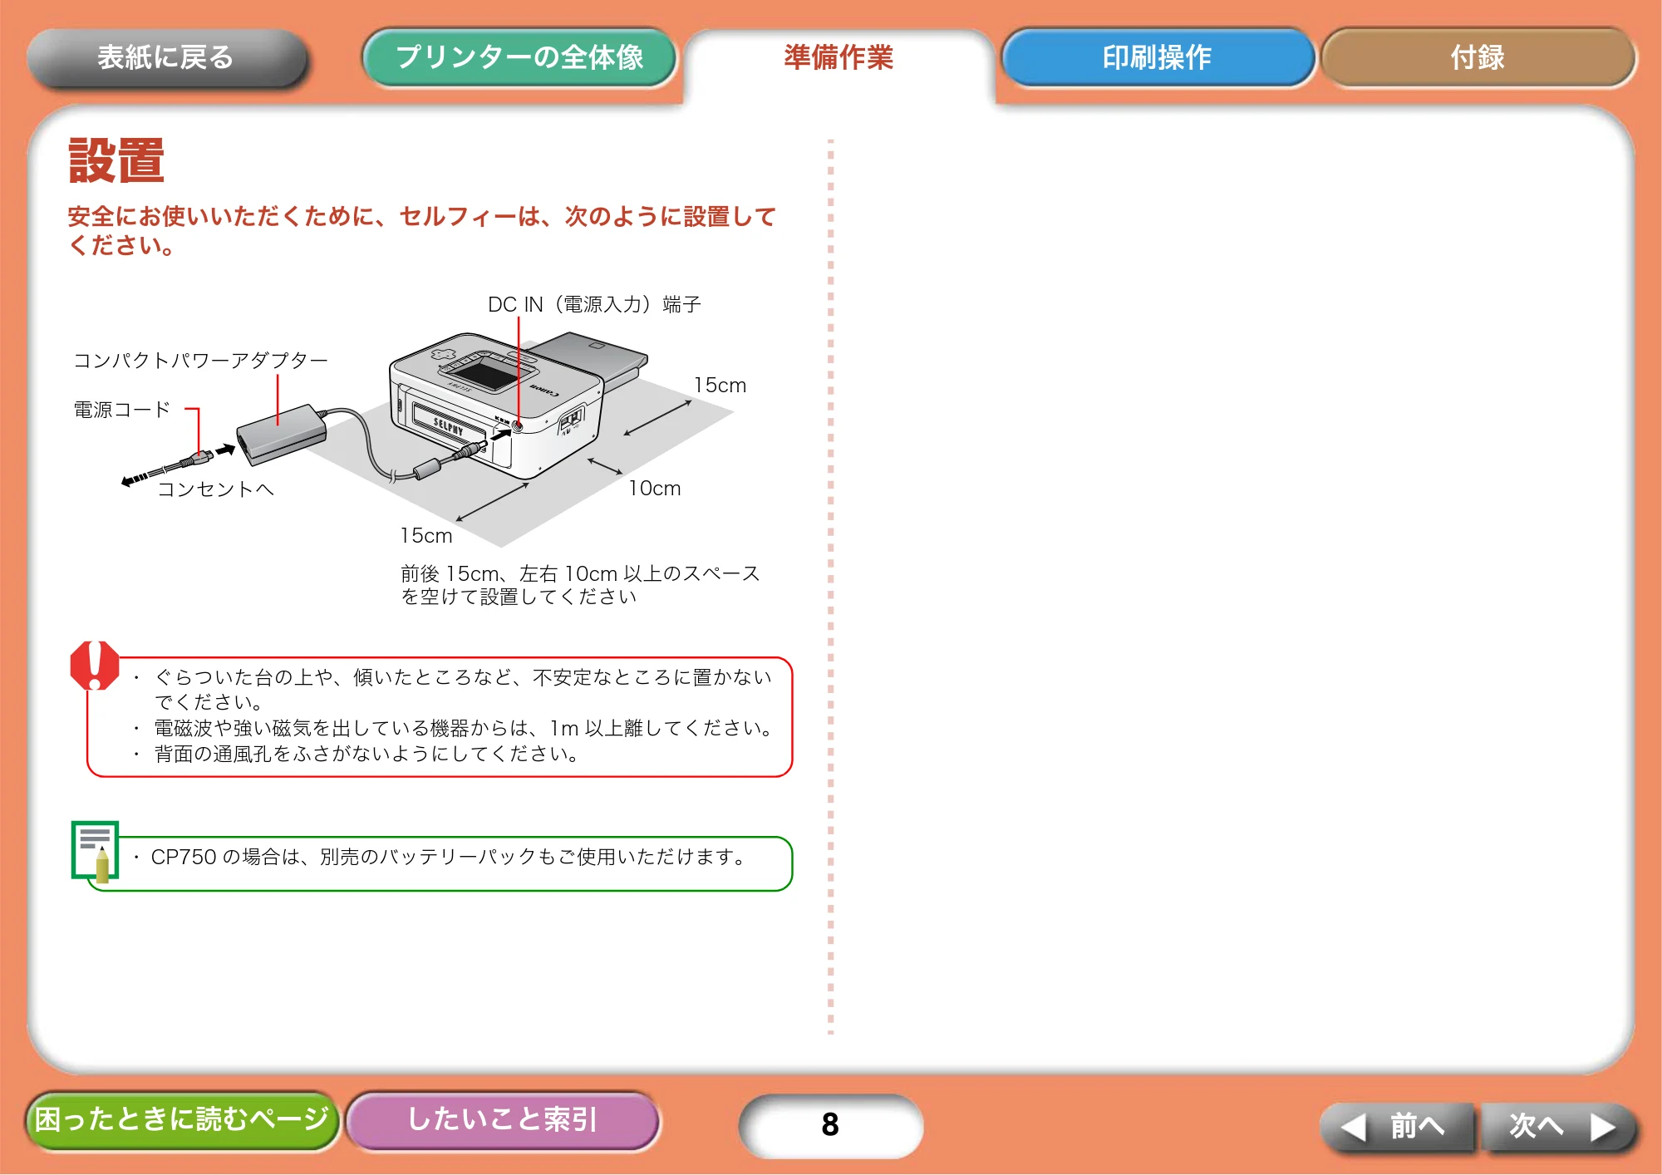Screen dimensions: 1662x1175
Task: Go to previous page with 前へ
Action: [1396, 1127]
